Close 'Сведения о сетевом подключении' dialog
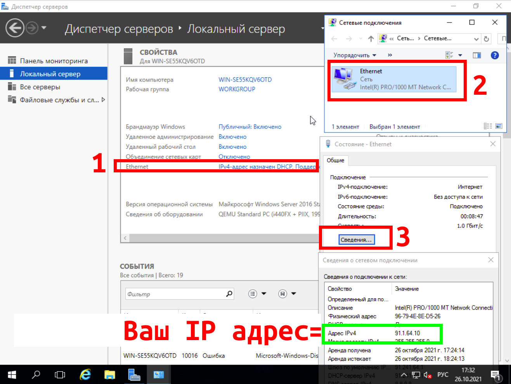 [x=491, y=260]
